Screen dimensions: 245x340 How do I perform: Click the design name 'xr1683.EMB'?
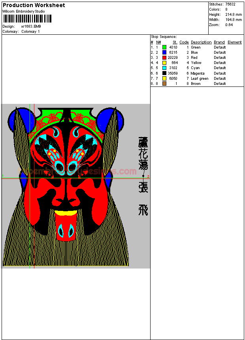coord(31,26)
